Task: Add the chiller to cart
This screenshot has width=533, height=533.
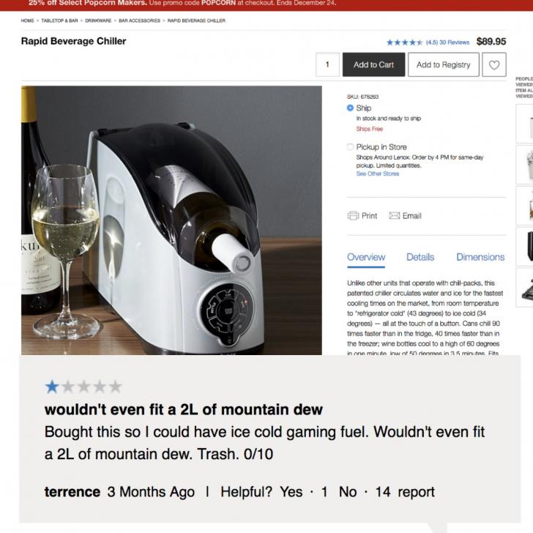Action: pos(373,64)
